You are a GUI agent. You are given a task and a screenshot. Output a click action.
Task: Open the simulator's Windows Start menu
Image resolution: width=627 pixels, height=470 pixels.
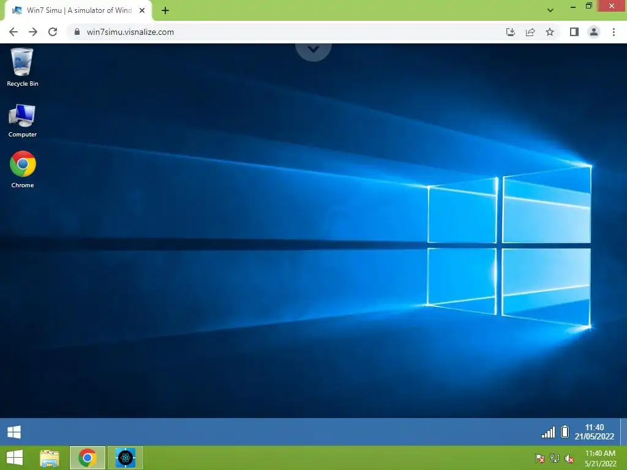(x=14, y=432)
